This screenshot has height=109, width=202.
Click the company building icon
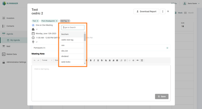33,29
